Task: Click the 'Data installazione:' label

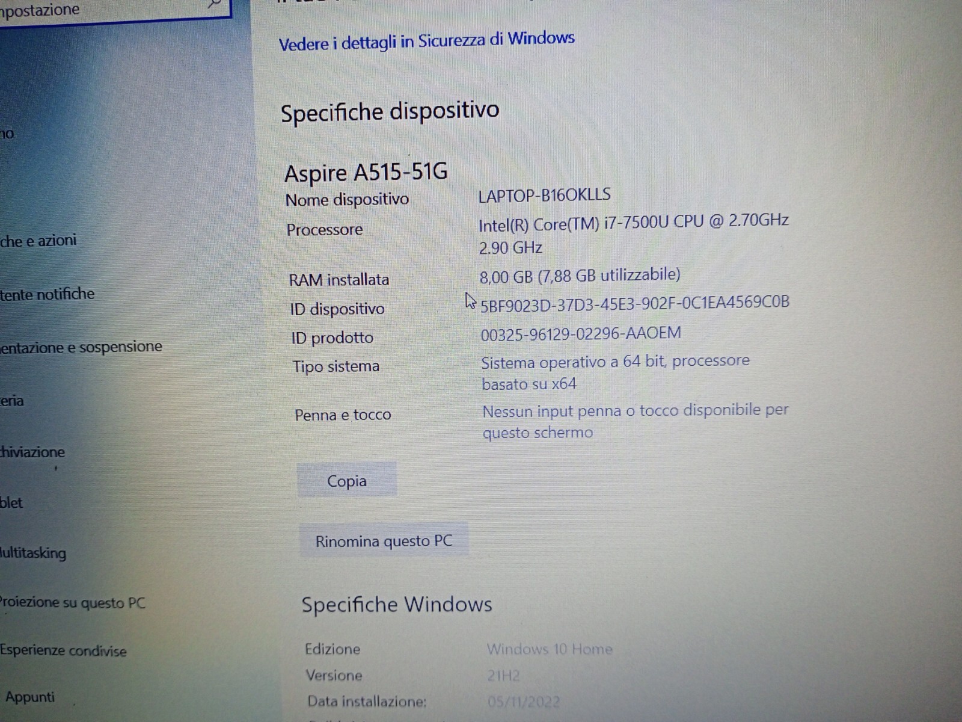Action: pos(367,702)
